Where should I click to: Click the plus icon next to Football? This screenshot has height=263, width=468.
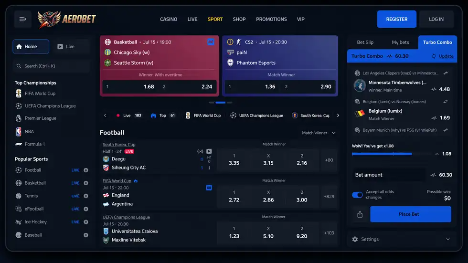coord(86,170)
